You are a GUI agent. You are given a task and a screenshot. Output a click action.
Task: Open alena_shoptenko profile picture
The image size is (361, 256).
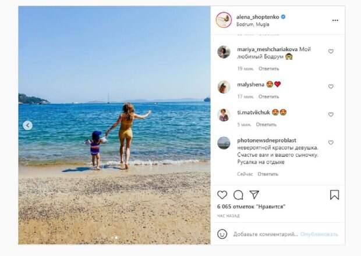(224, 20)
